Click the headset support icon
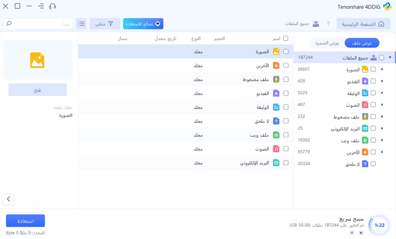The image size is (396, 239). (52, 6)
